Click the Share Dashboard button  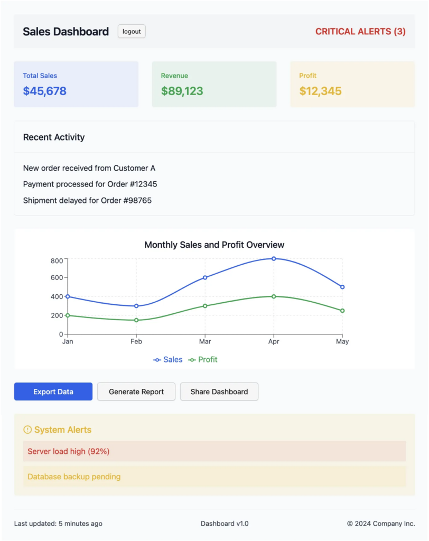coord(219,391)
